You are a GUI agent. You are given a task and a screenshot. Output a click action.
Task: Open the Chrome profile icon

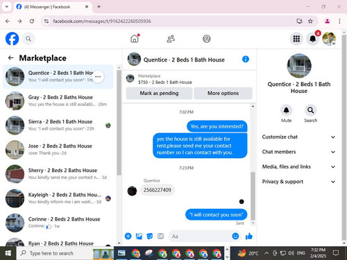pyautogui.click(x=327, y=21)
